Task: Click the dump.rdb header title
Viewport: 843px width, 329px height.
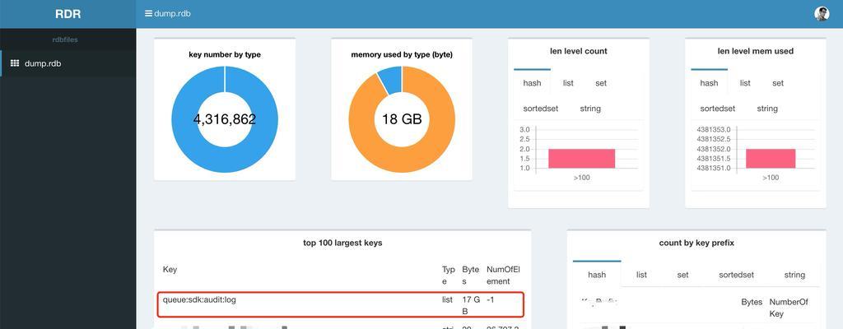Action: (x=172, y=13)
